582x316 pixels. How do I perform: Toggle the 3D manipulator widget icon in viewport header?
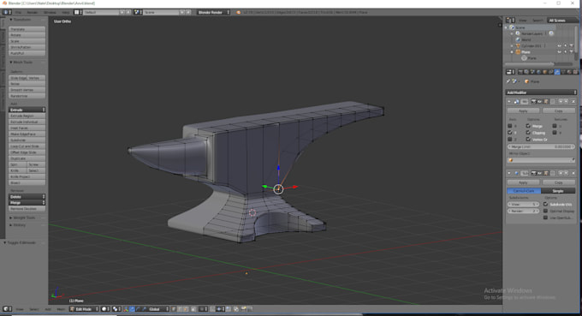[x=126, y=309]
